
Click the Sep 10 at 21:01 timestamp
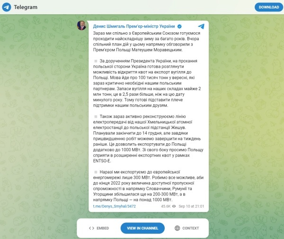point(191,206)
